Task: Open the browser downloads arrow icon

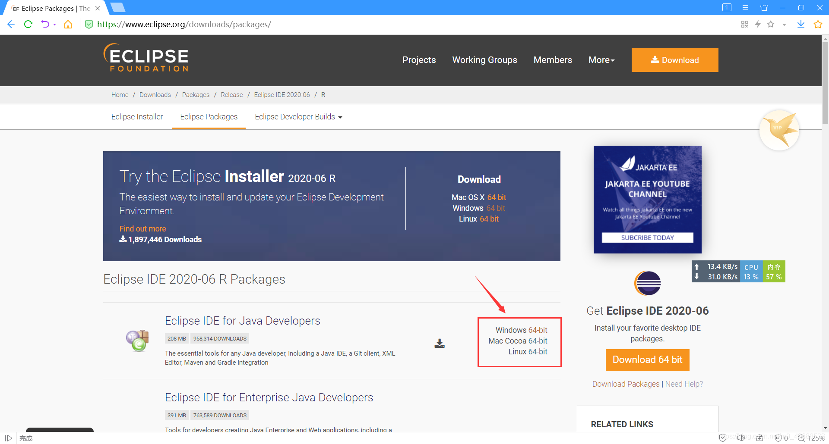Action: point(801,24)
